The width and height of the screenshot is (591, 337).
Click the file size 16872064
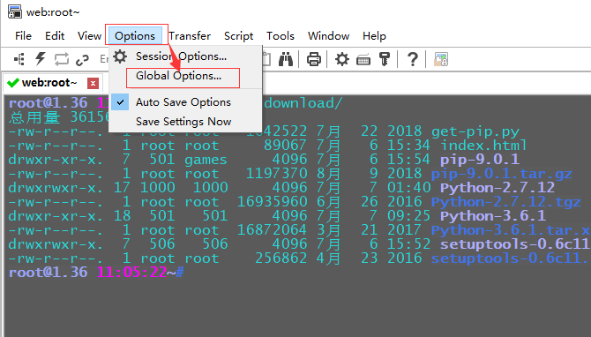[x=273, y=230]
